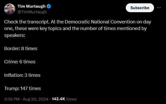Click the Tim Murtaugh display name

point(31,6)
